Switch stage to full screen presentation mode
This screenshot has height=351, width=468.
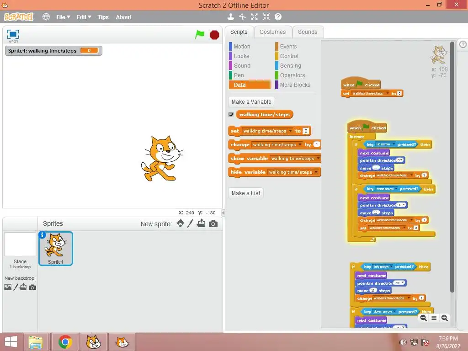point(13,34)
